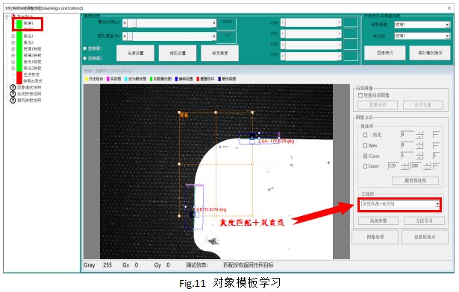Click the yellow 方法组合 toolbar icon
The image size is (459, 292).
click(87, 79)
